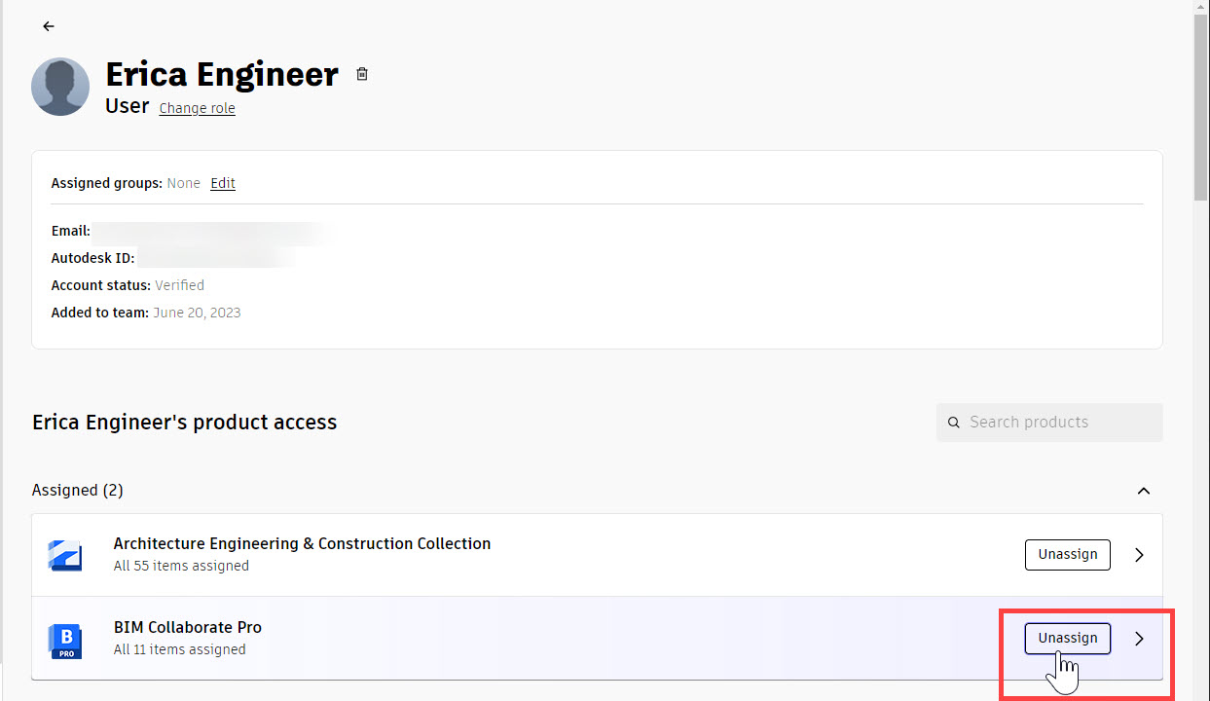Click the Assigned (2) heading
This screenshot has width=1210, height=701.
point(78,491)
